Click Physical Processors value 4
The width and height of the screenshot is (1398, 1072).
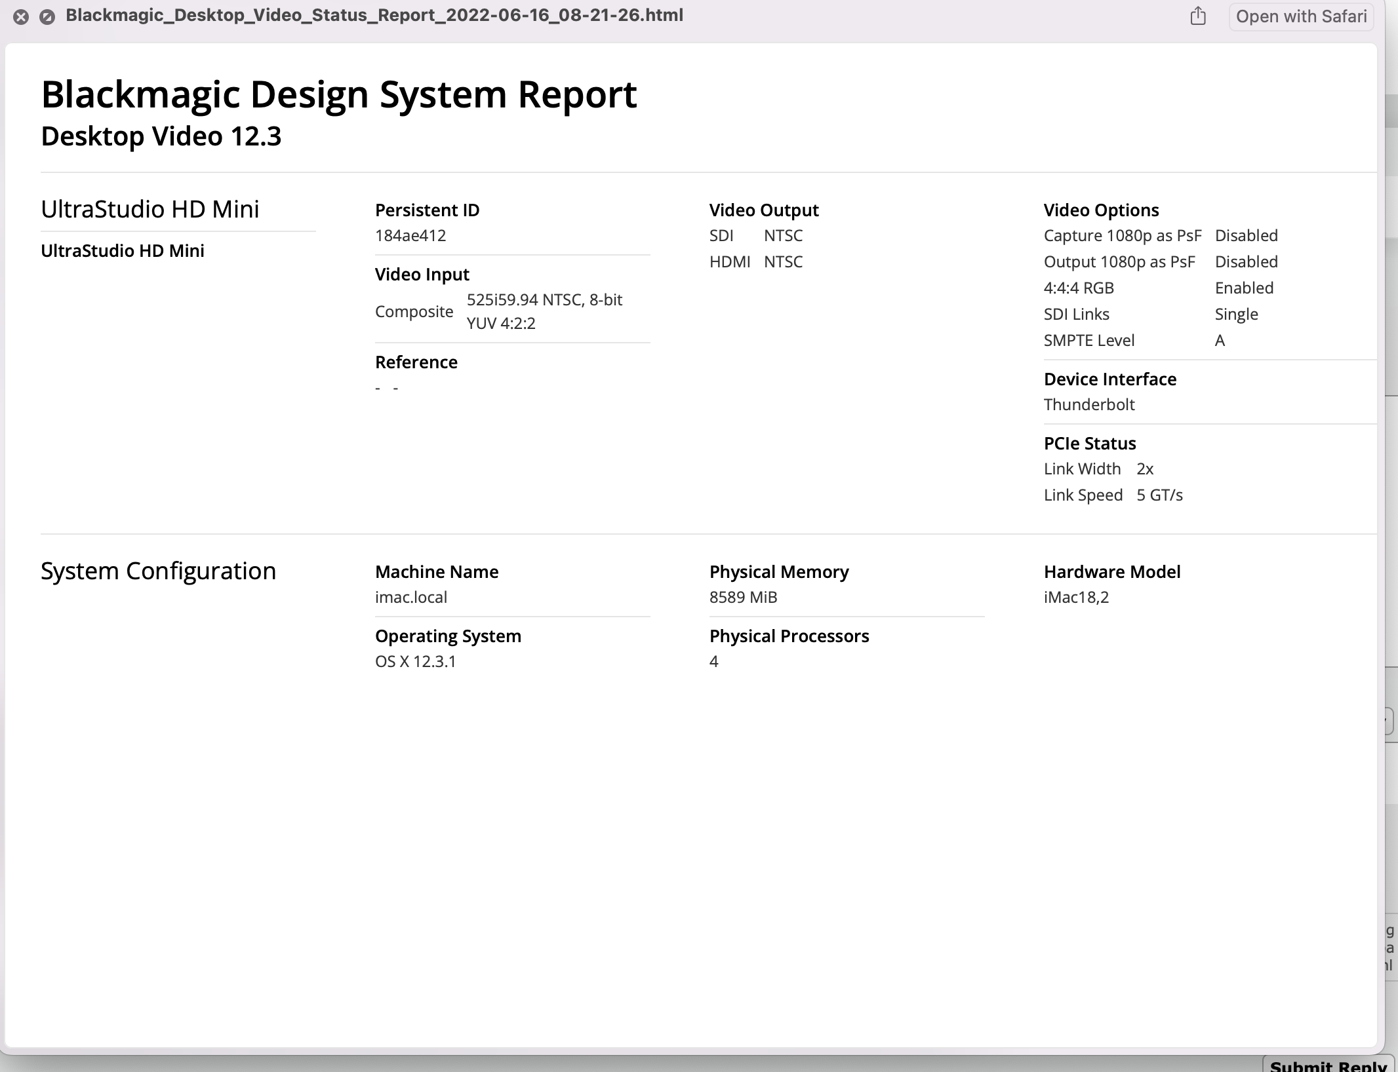[x=714, y=662]
